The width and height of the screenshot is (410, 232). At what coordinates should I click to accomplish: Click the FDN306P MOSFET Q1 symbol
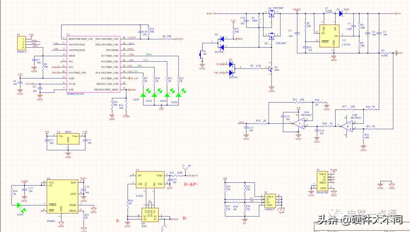272,15
